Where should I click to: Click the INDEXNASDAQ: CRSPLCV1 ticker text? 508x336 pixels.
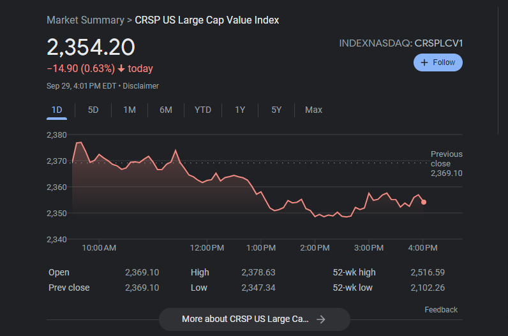[401, 43]
